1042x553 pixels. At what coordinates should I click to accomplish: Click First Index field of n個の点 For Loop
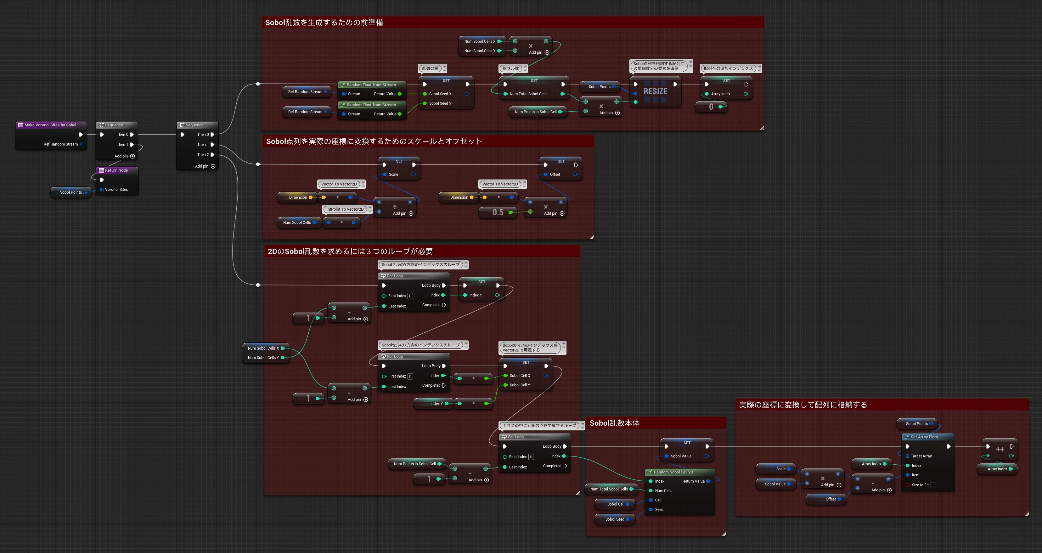(531, 457)
